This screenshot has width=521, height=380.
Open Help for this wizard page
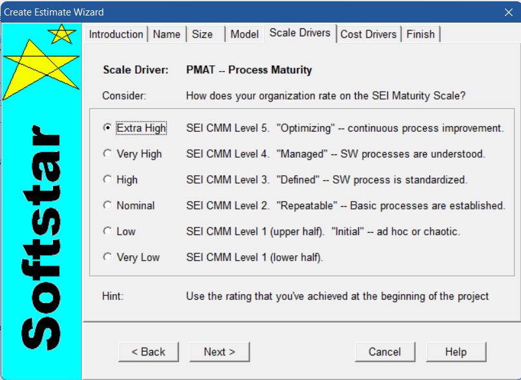(456, 352)
